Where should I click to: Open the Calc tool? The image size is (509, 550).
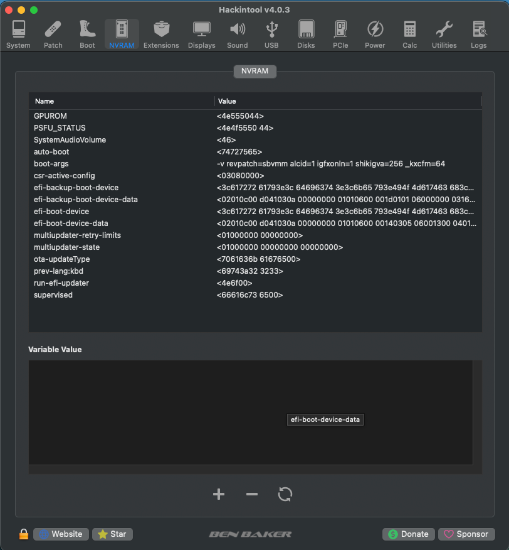click(409, 35)
